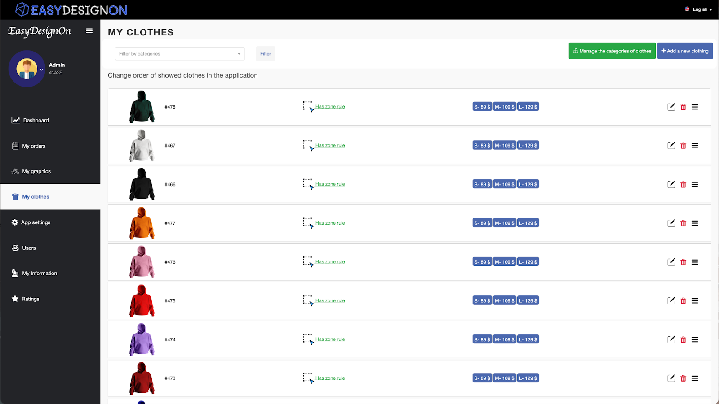Click the orange hoodie #477 thumbnail

[x=142, y=223]
